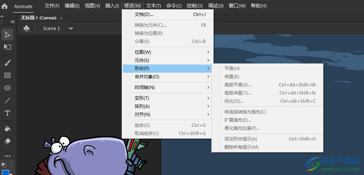The image size is (364, 175).
Task: Select the Text tool
Action: pyautogui.click(x=7, y=113)
